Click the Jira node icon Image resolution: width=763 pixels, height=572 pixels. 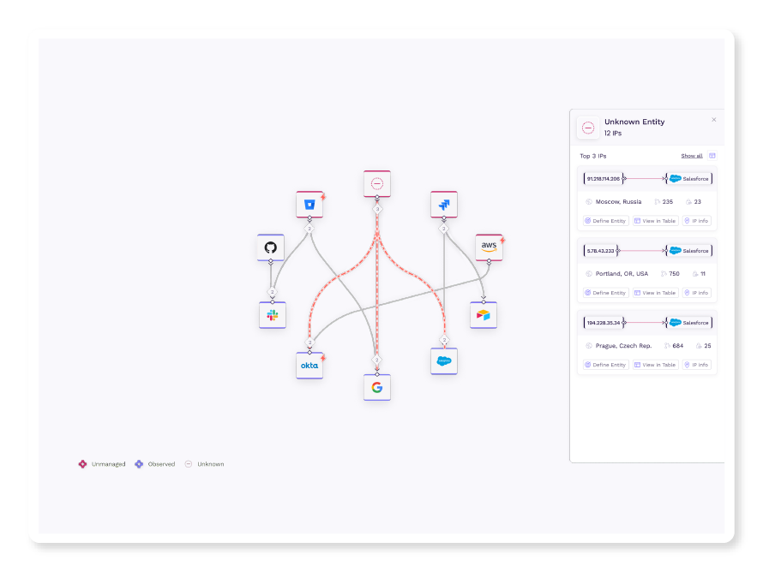(444, 205)
